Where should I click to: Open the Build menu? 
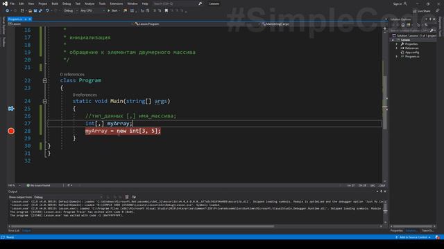point(55,3)
